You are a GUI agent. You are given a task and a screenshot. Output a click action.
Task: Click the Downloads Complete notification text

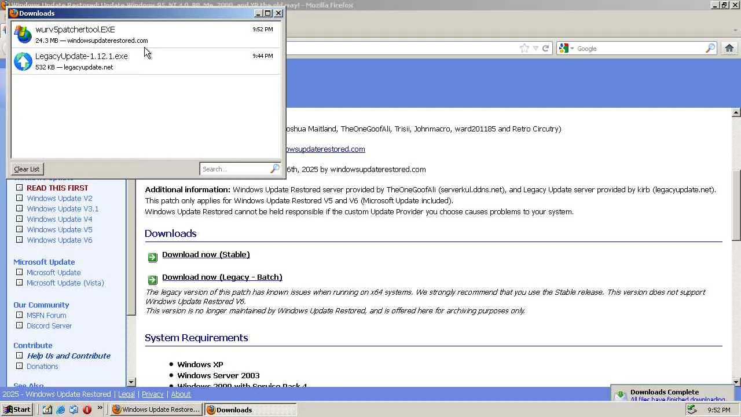pos(665,392)
